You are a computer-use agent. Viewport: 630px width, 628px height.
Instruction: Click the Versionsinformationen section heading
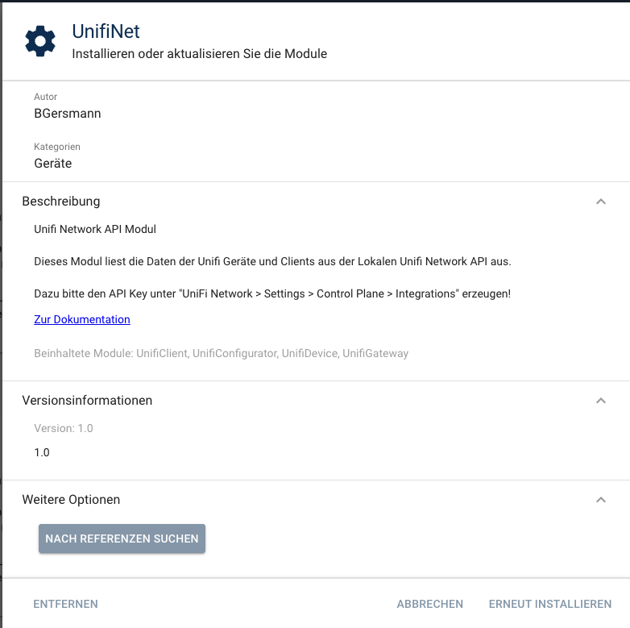87,401
